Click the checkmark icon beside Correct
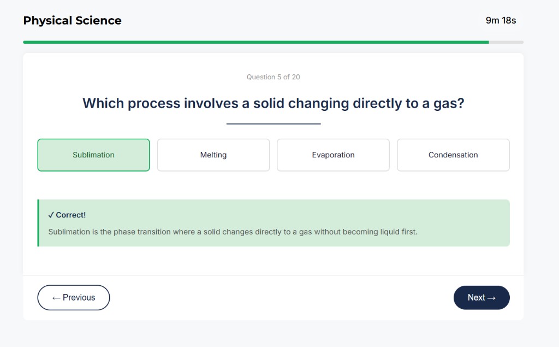Image resolution: width=559 pixels, height=347 pixels. pyautogui.click(x=53, y=215)
